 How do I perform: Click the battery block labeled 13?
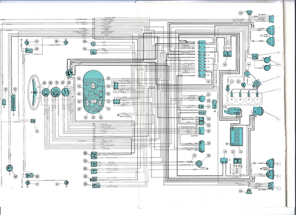pos(236,136)
